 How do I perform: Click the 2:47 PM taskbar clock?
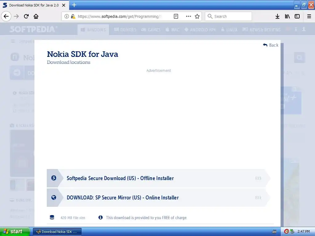(303, 232)
